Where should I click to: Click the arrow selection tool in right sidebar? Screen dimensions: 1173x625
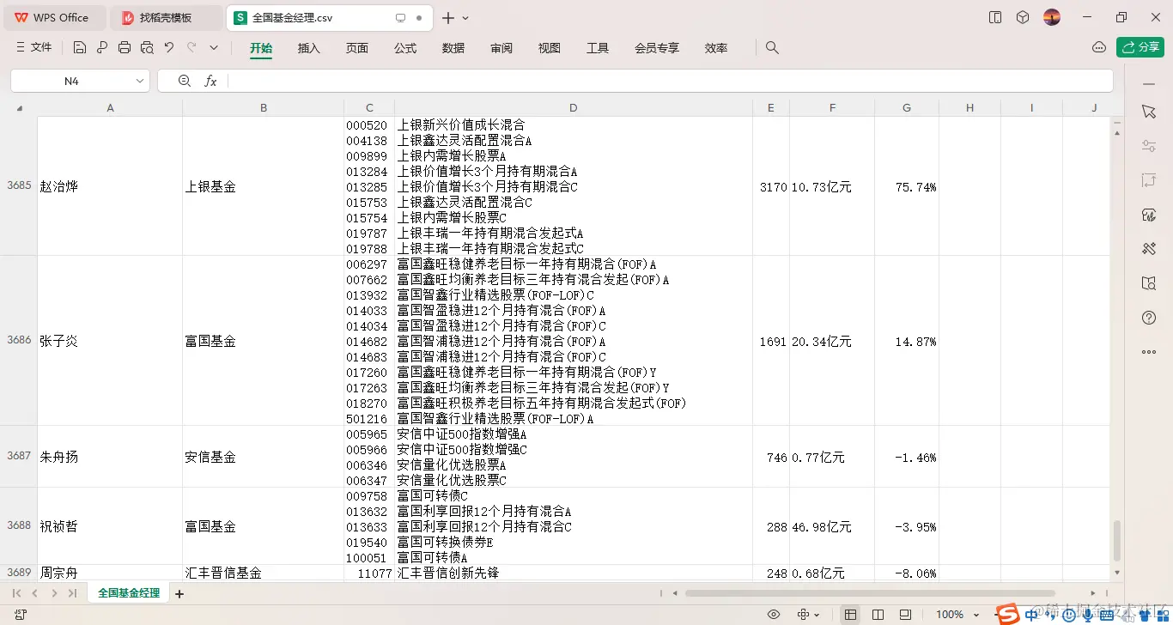click(1149, 112)
